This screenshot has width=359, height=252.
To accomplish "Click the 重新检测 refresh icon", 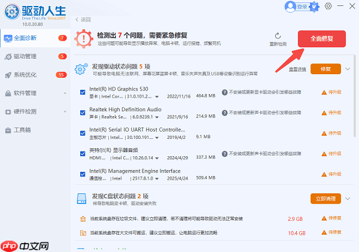I will click(278, 36).
